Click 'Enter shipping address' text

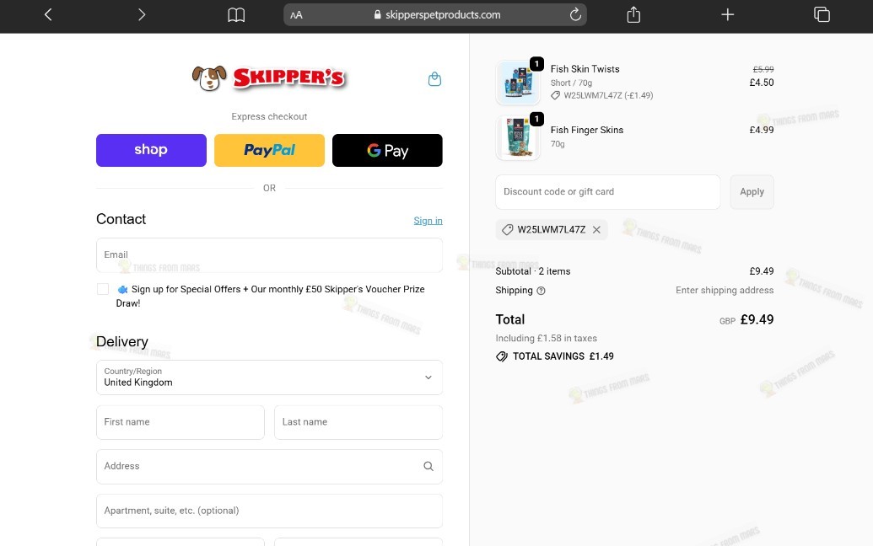point(725,290)
